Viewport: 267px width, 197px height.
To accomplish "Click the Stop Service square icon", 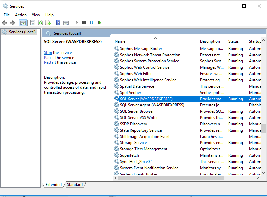I will 84,23.
